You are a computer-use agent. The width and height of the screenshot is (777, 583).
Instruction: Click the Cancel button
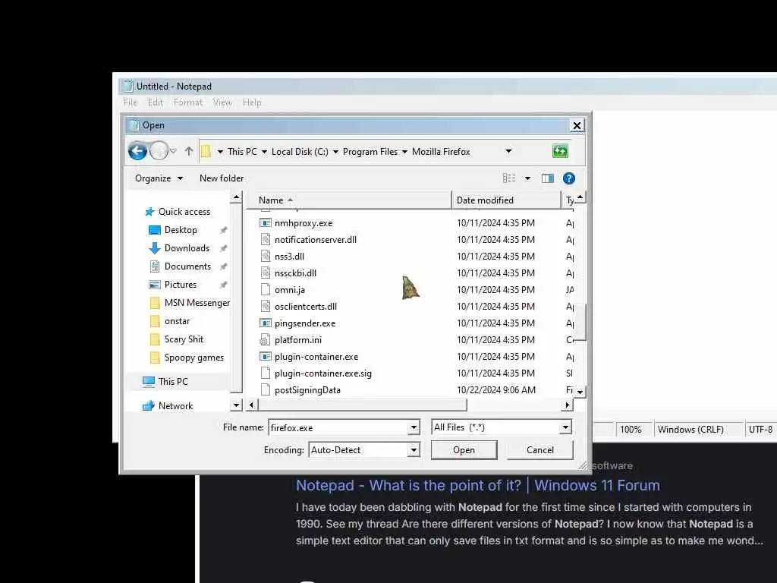(x=540, y=450)
